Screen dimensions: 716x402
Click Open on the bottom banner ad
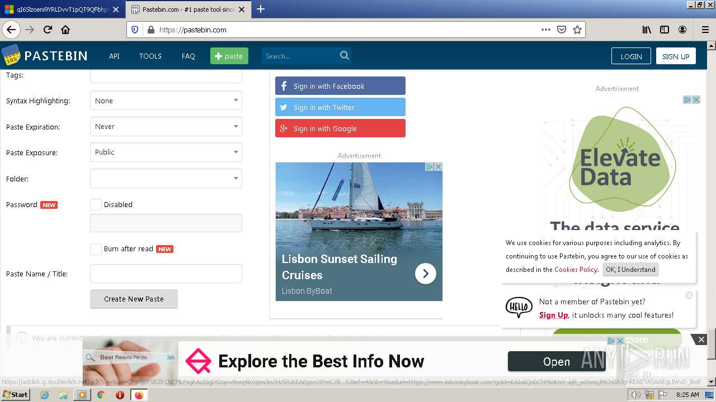[557, 362]
